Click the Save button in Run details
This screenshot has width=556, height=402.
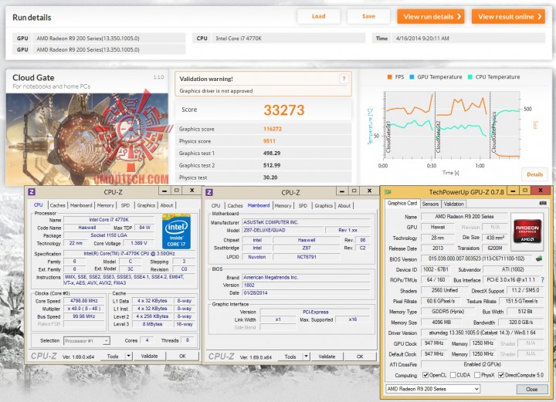(368, 16)
